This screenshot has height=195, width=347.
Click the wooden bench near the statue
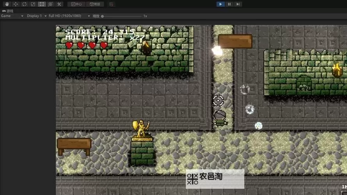pyautogui.click(x=74, y=146)
